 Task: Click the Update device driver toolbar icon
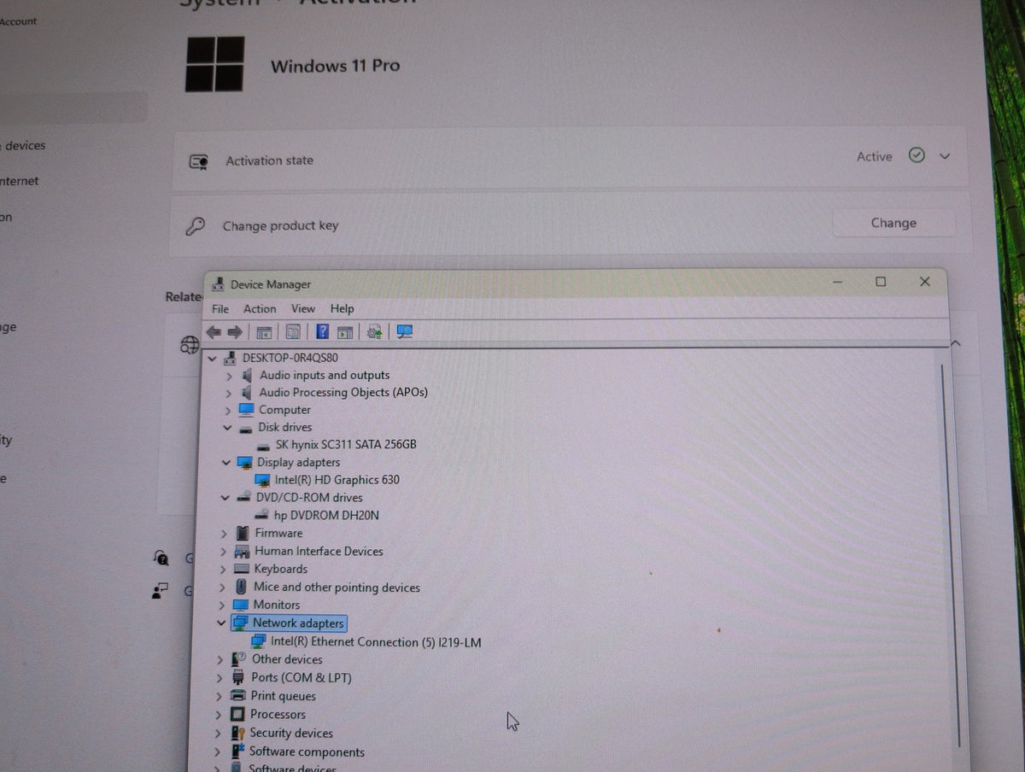pyautogui.click(x=374, y=331)
